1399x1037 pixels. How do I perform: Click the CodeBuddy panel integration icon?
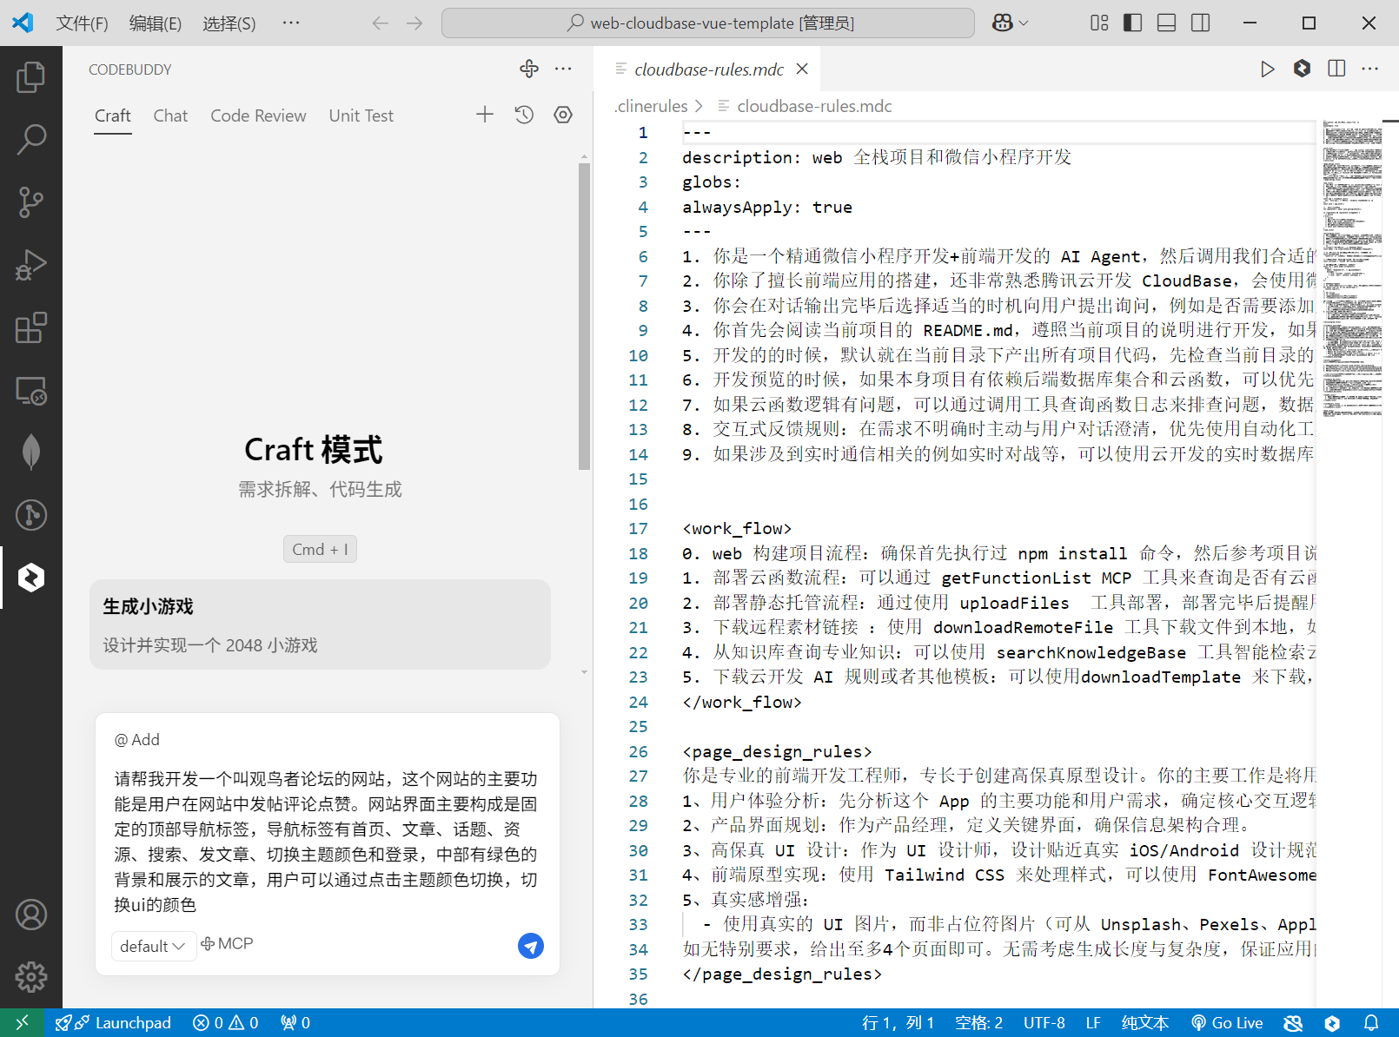point(529,69)
